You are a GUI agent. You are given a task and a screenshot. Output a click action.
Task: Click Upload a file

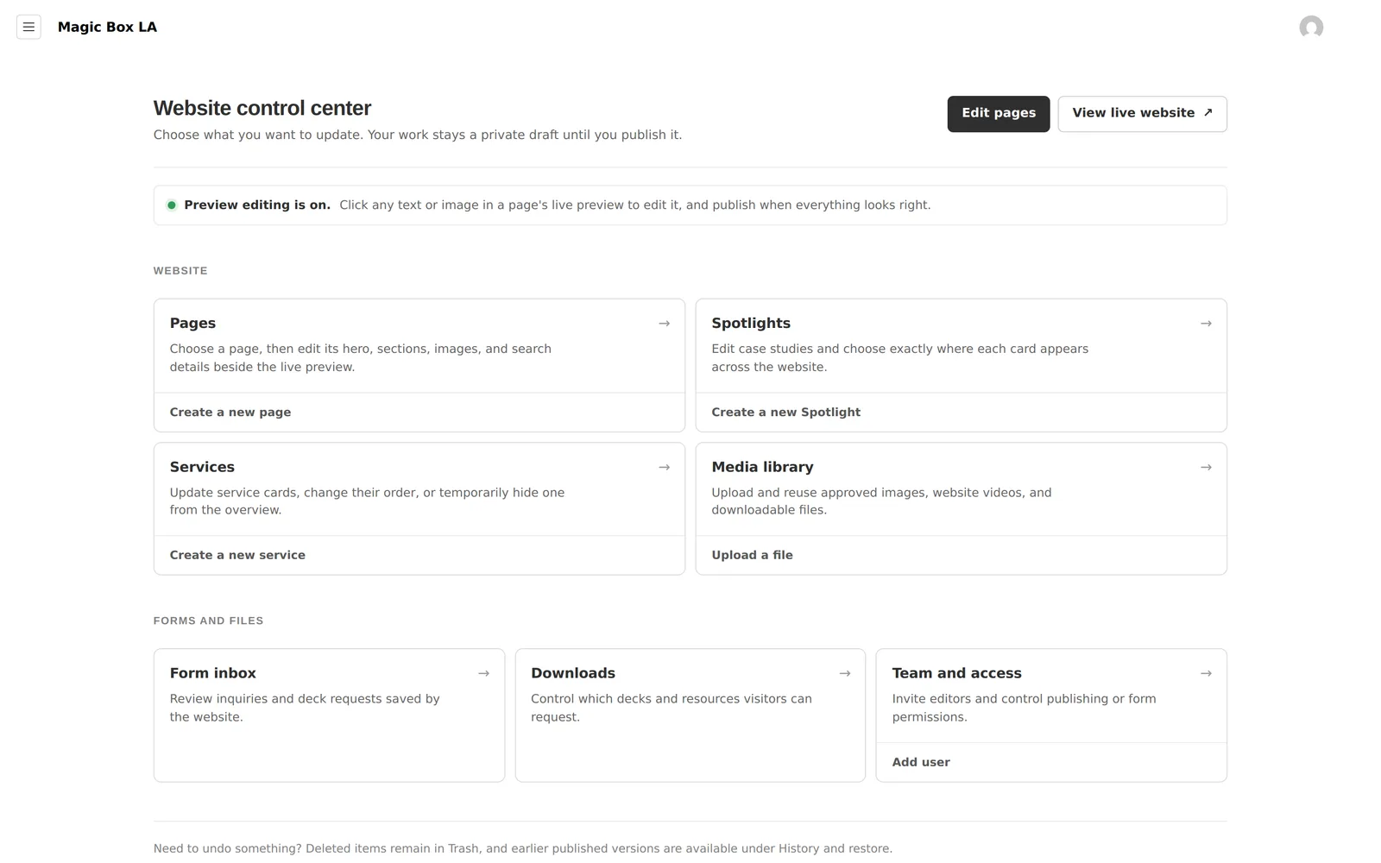click(x=752, y=555)
